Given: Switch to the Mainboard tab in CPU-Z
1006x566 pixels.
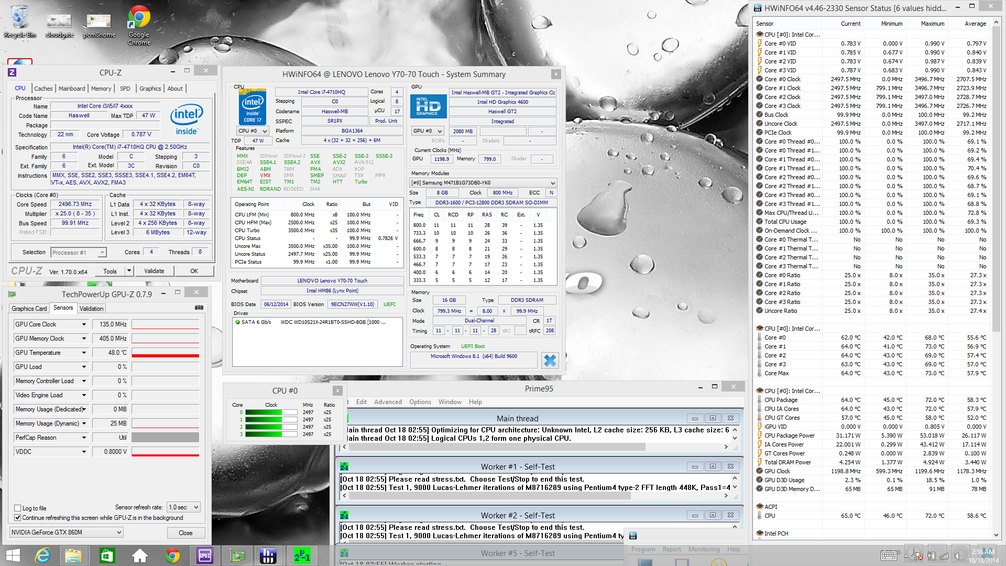Looking at the screenshot, I should click(72, 89).
